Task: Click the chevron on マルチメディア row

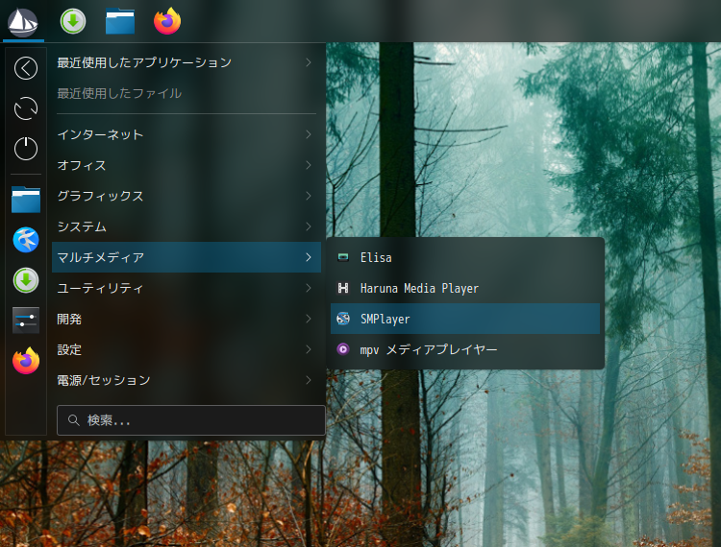Action: (x=309, y=257)
